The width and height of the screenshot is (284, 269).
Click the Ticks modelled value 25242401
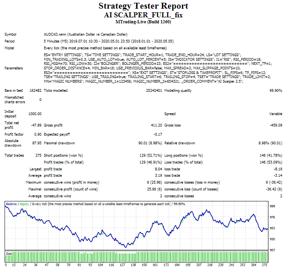coord(154,90)
